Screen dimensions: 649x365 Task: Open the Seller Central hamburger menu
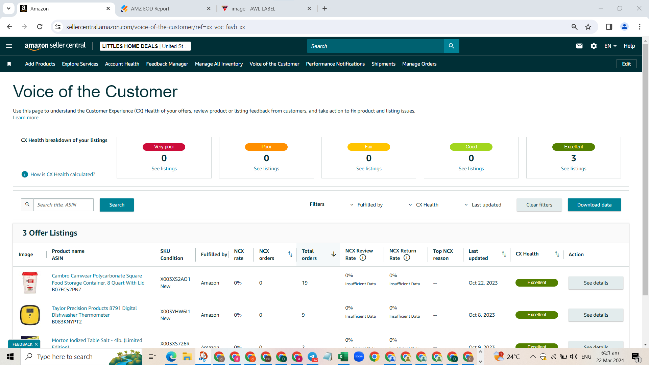[x=9, y=46]
